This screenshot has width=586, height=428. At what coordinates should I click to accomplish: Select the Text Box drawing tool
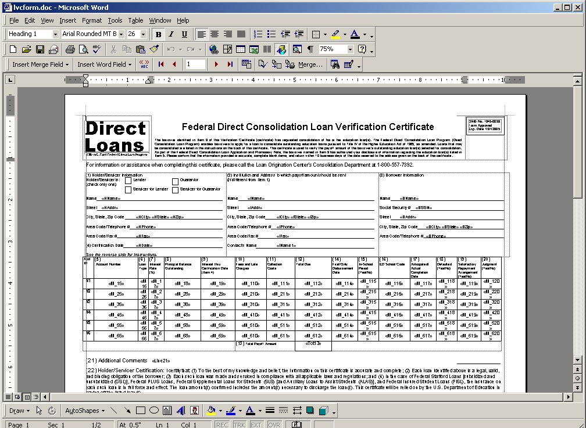pos(167,411)
